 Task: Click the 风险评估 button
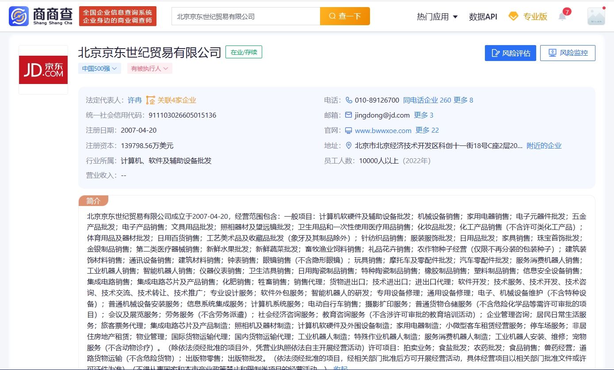pos(511,53)
